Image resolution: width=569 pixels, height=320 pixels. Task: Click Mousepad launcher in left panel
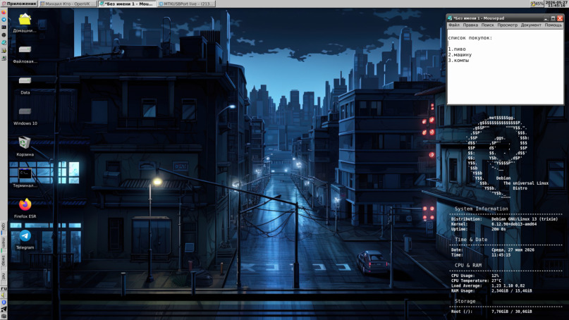(x=4, y=42)
